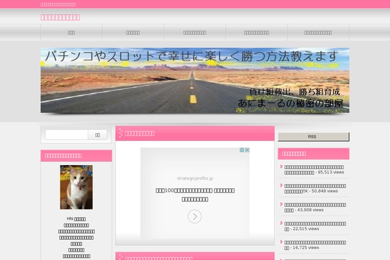Click the search submit button beside the input
The height and width of the screenshot is (260, 390).
click(x=97, y=135)
